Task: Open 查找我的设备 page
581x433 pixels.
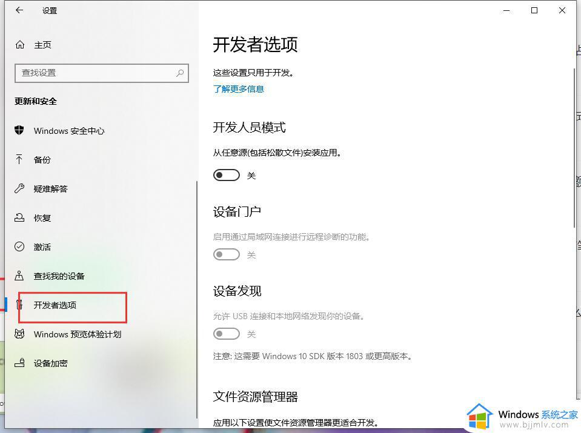Action: [x=59, y=276]
